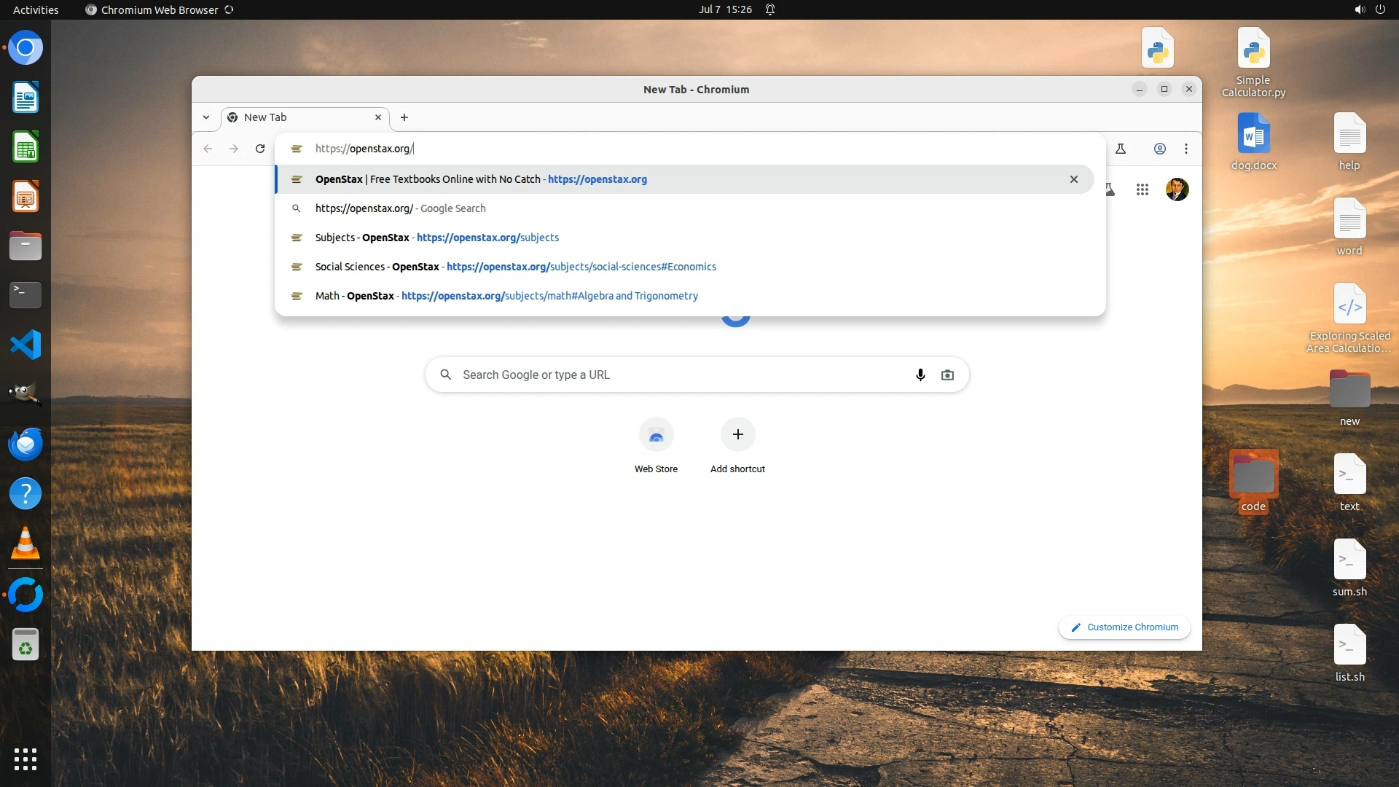Click the Customize Chromium button
Viewport: 1399px width, 787px height.
tap(1124, 627)
